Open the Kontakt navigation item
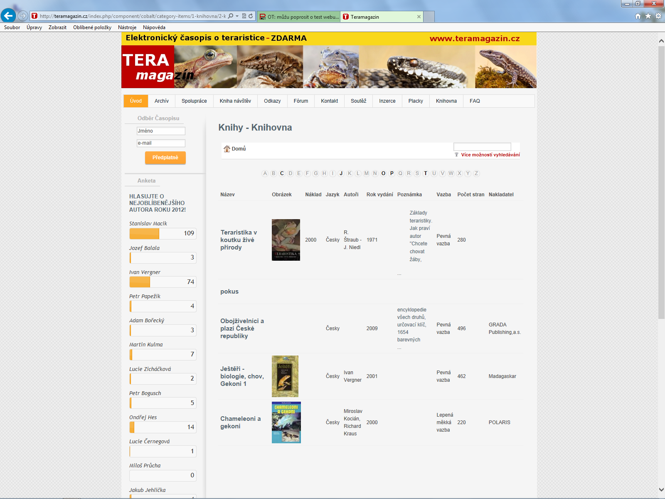This screenshot has width=665, height=499. [x=330, y=101]
